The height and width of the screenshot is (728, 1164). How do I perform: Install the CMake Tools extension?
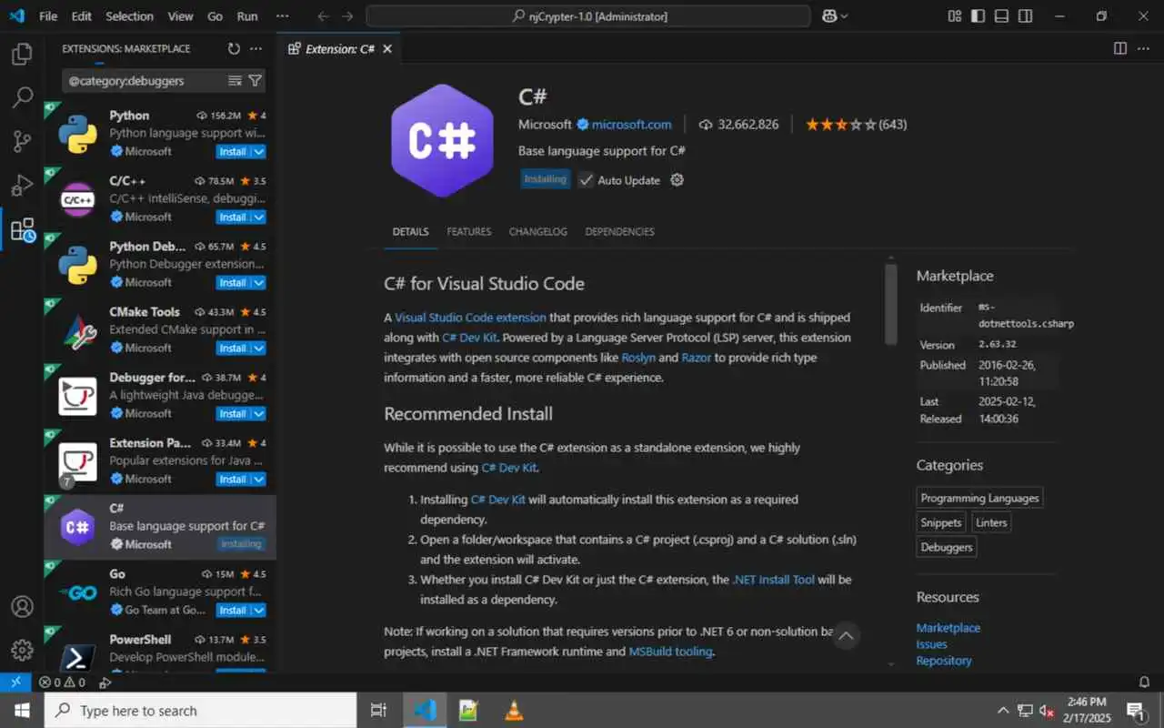click(233, 349)
